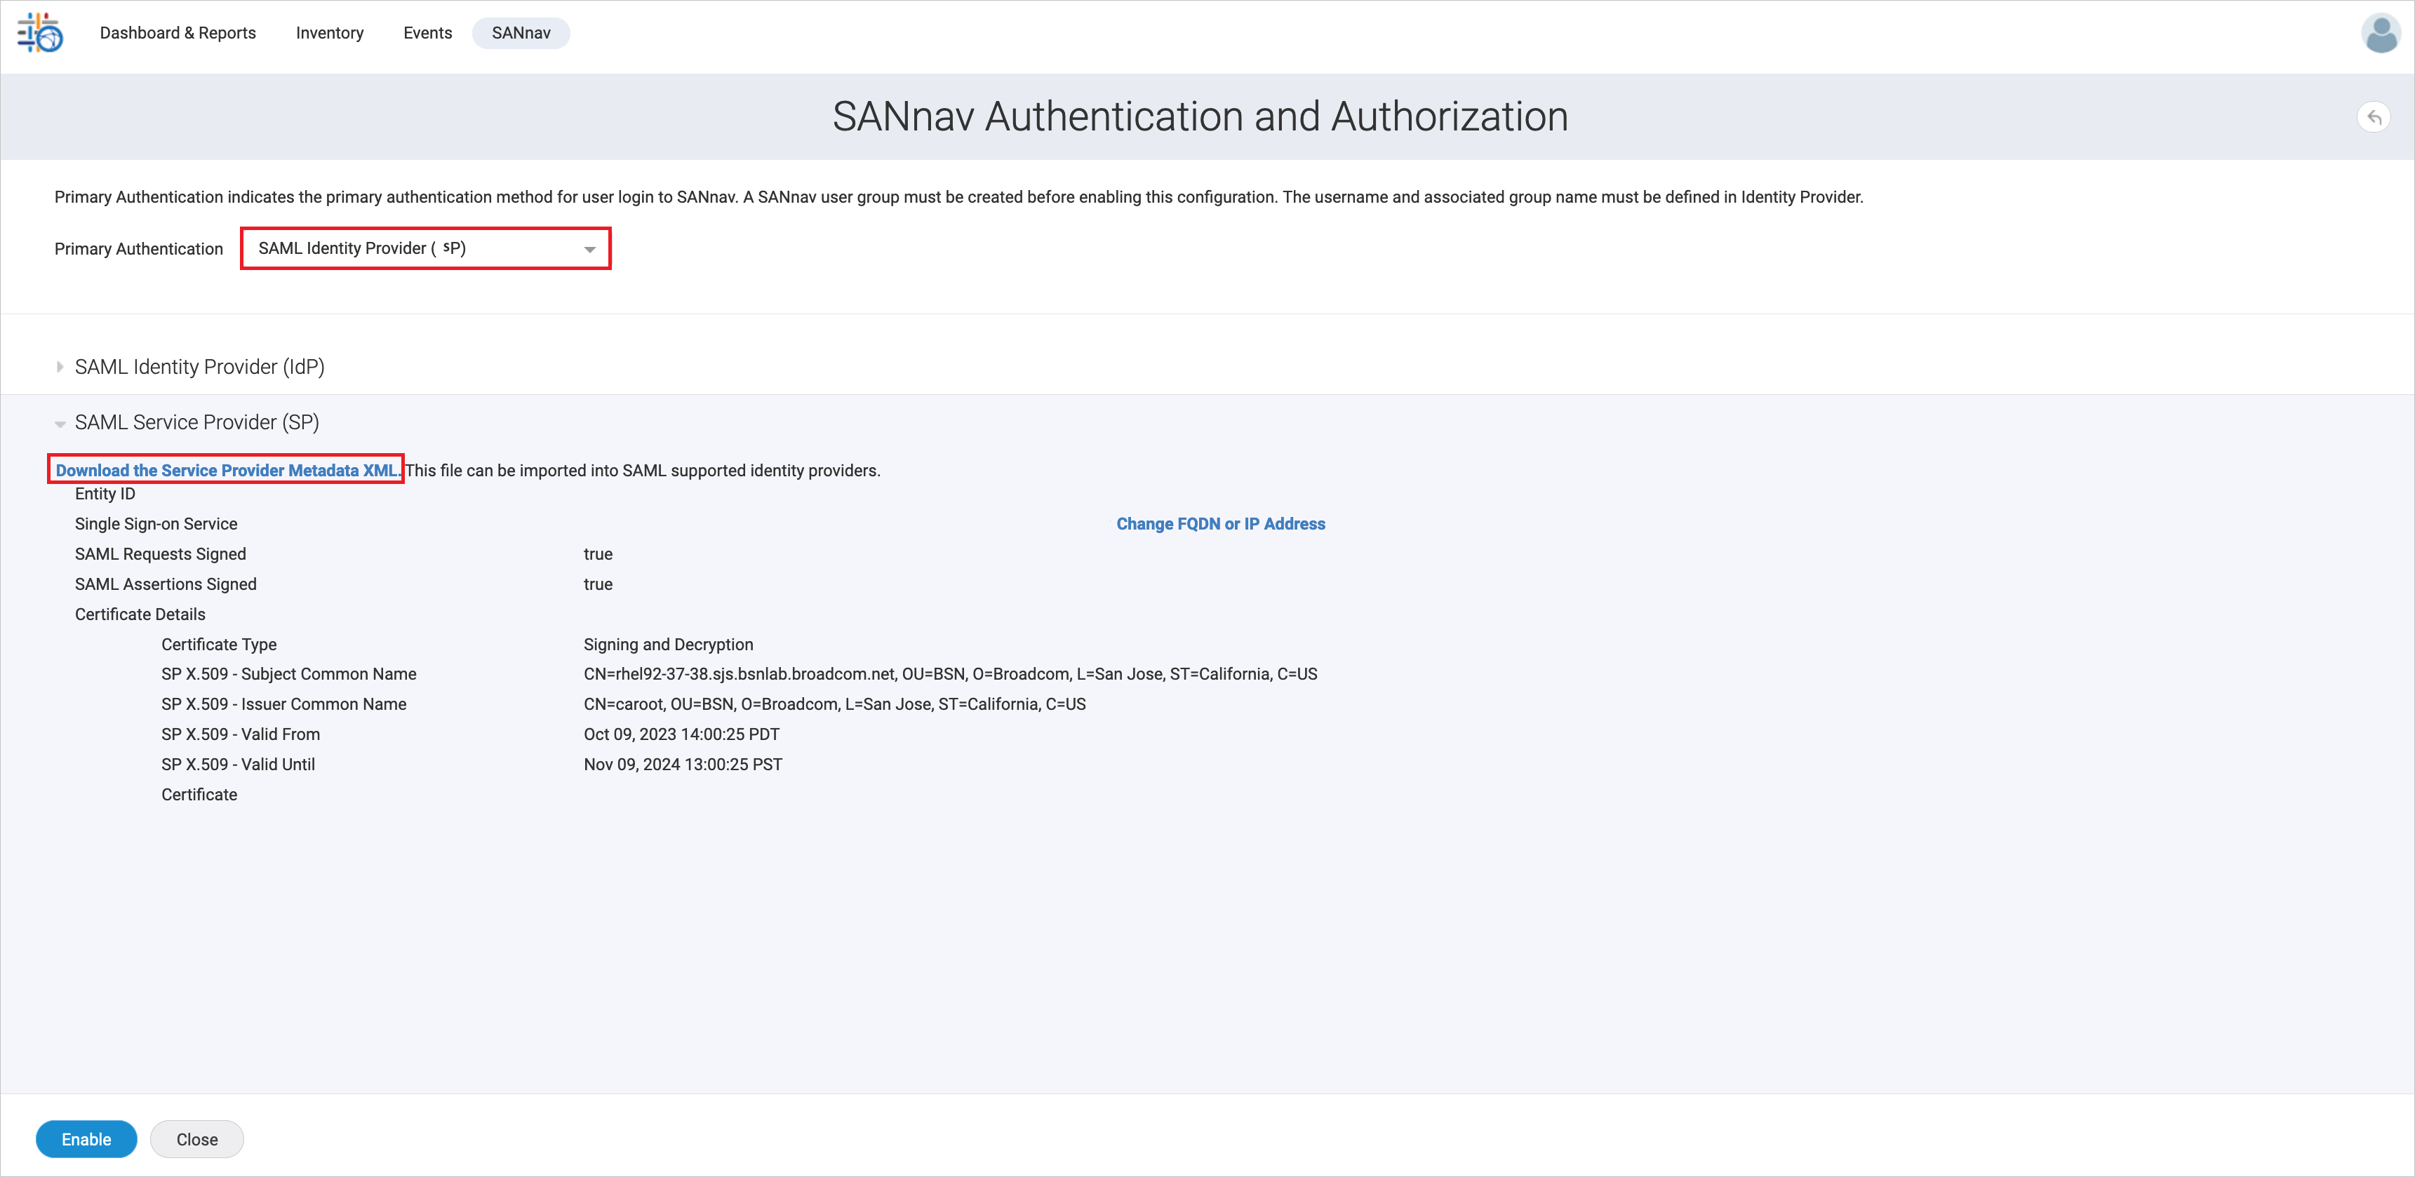Click Change FQDN or IP Address link
Screen dimensions: 2415x1177
1219,524
